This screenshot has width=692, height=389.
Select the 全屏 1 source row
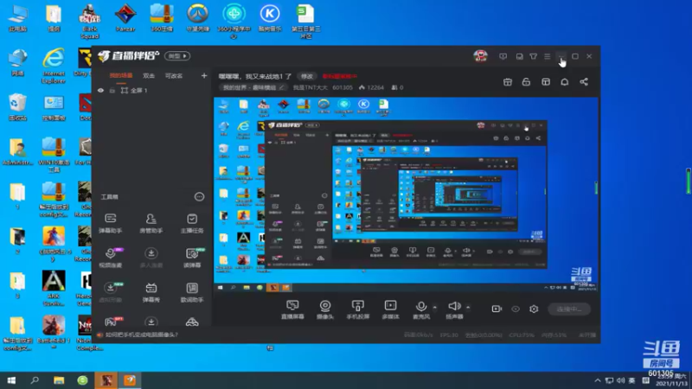point(151,91)
